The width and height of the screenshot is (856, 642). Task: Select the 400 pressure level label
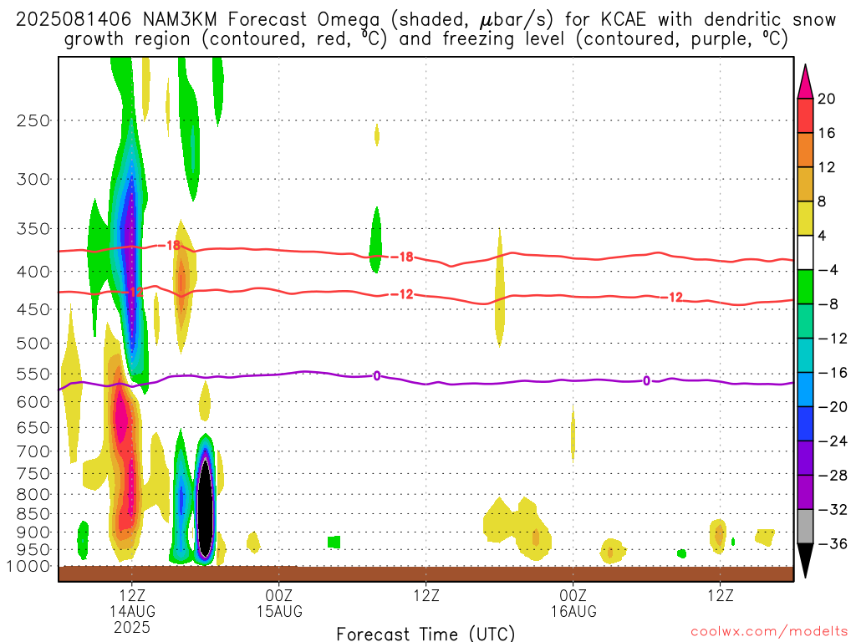pos(33,272)
